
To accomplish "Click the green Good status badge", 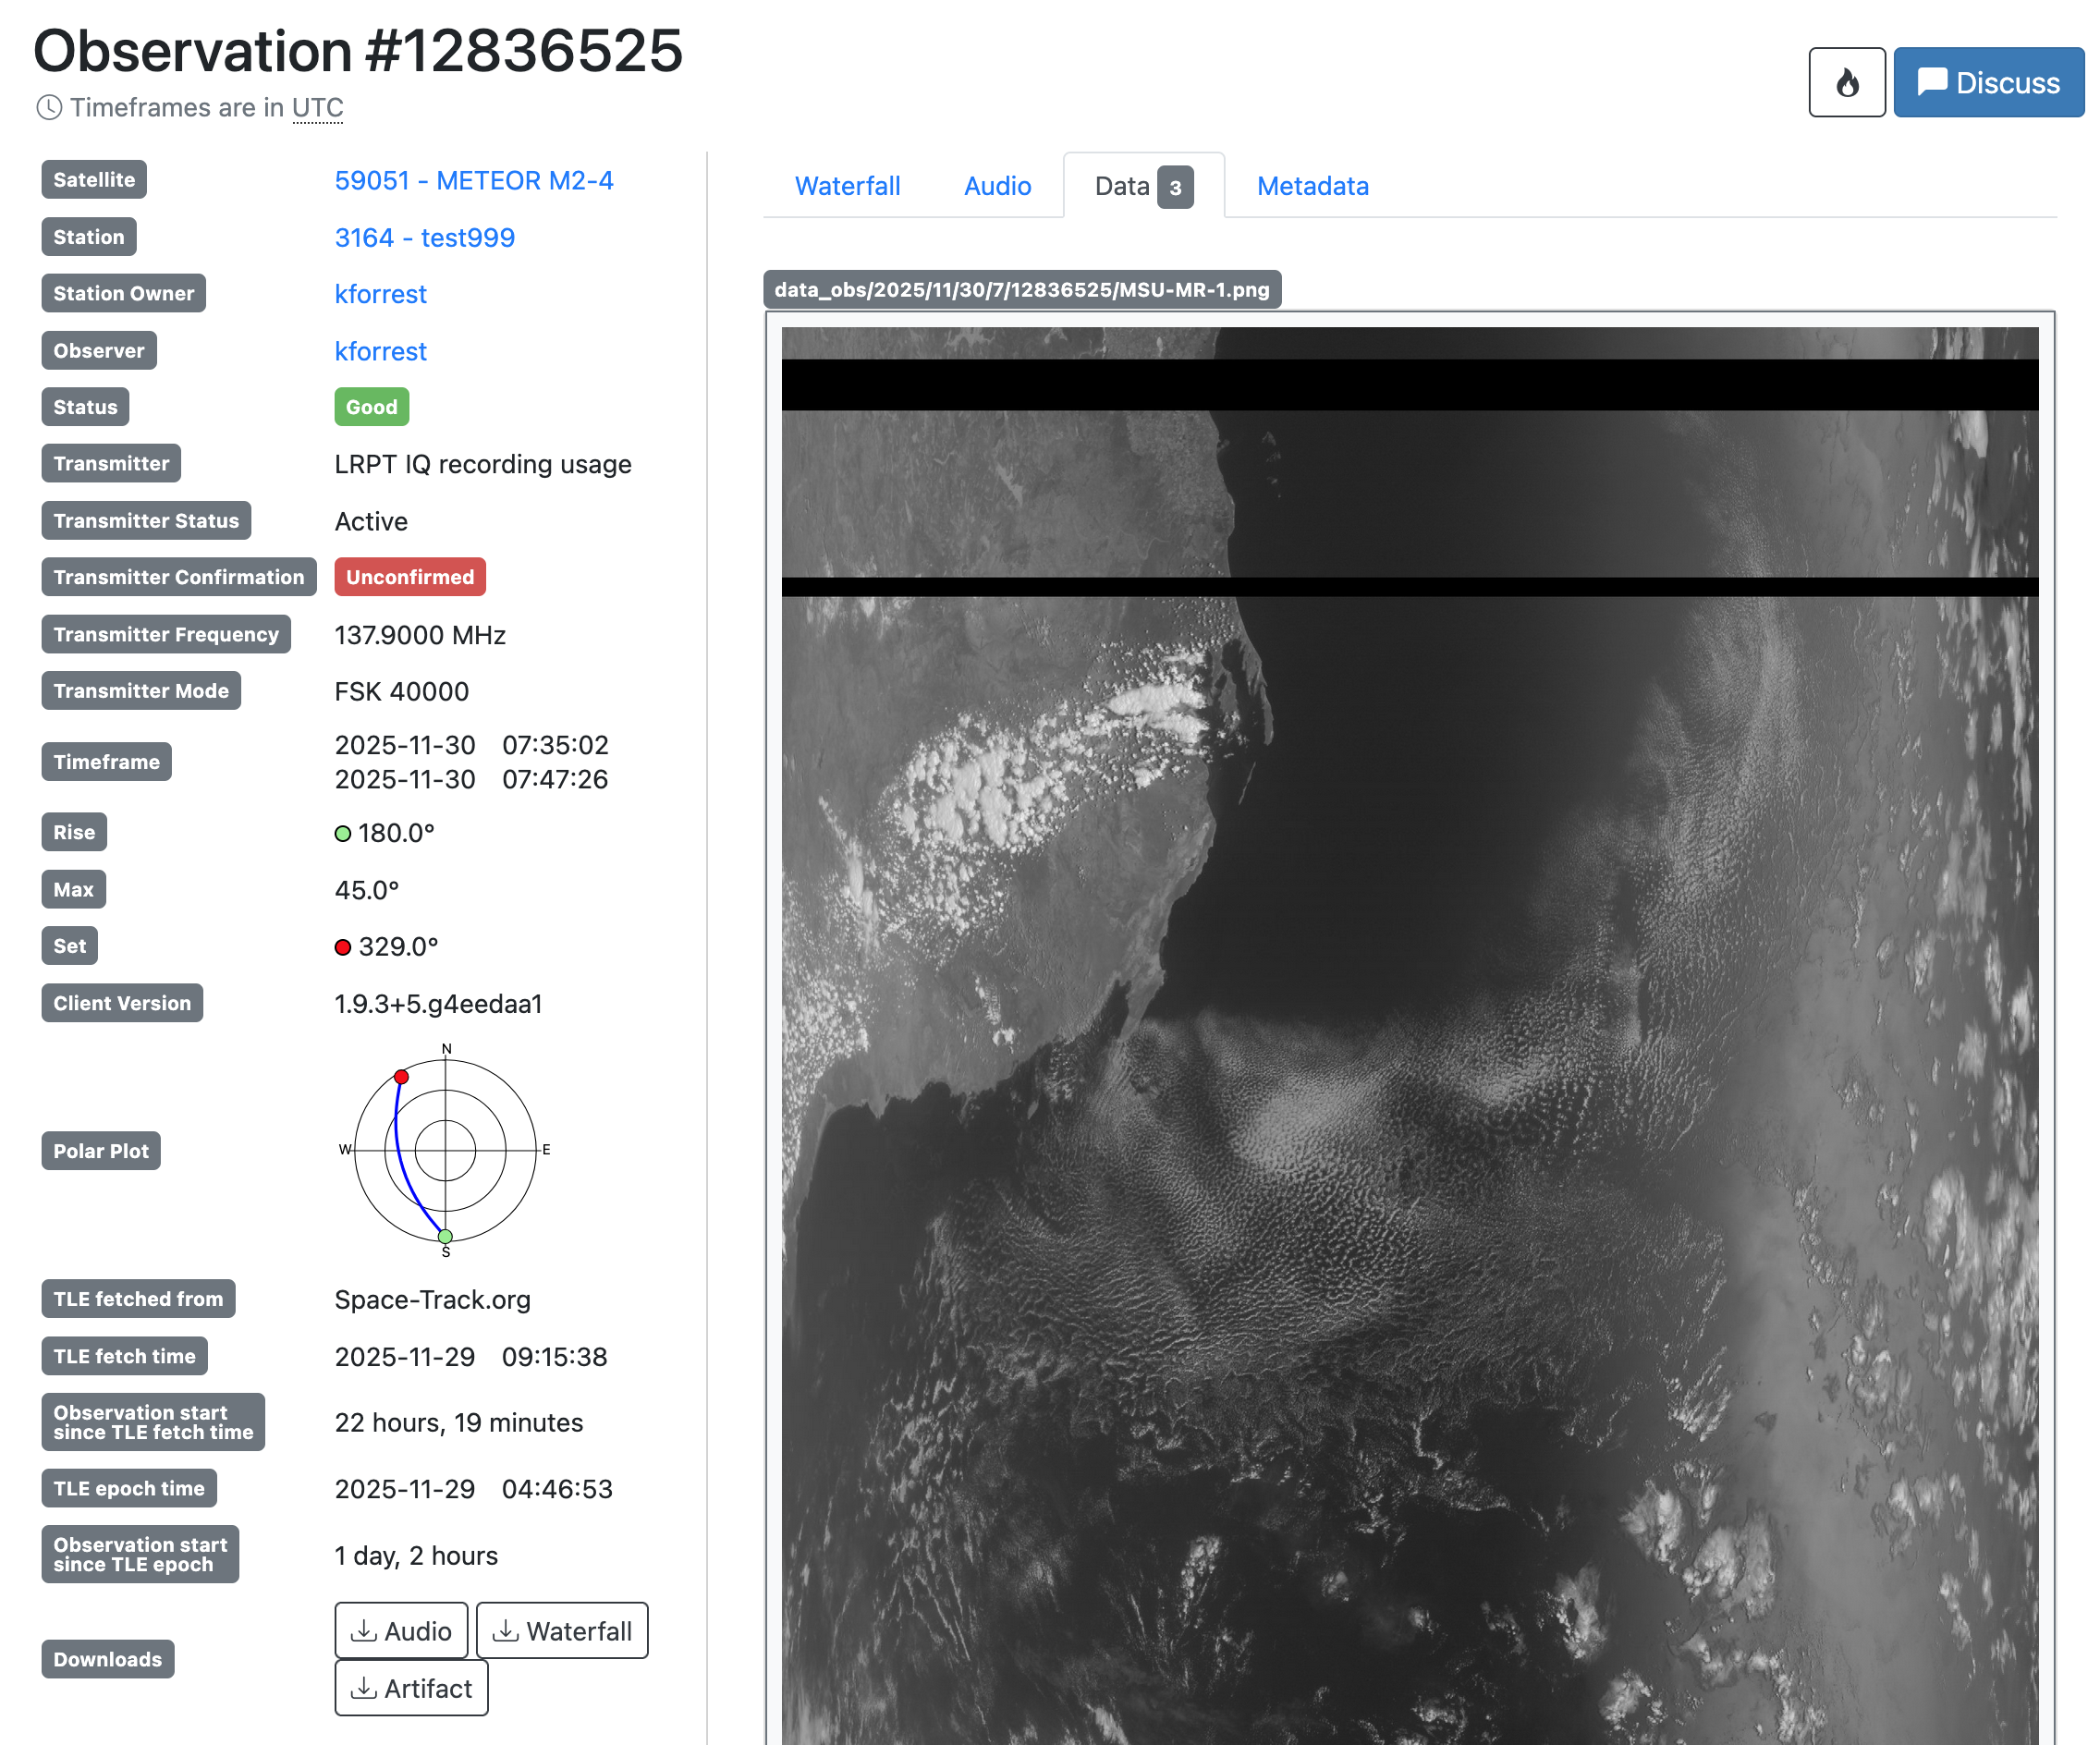I will coord(371,407).
